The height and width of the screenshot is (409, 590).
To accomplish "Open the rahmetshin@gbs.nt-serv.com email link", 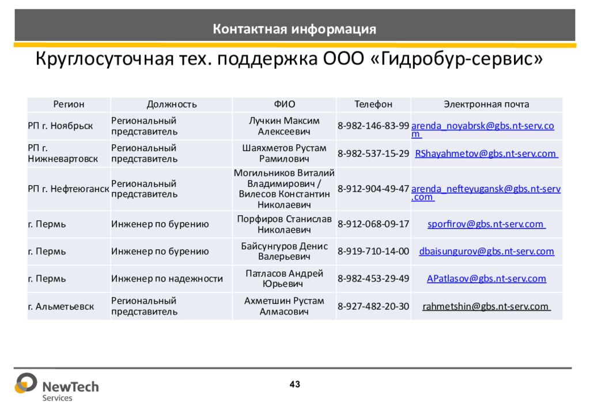I will (486, 306).
